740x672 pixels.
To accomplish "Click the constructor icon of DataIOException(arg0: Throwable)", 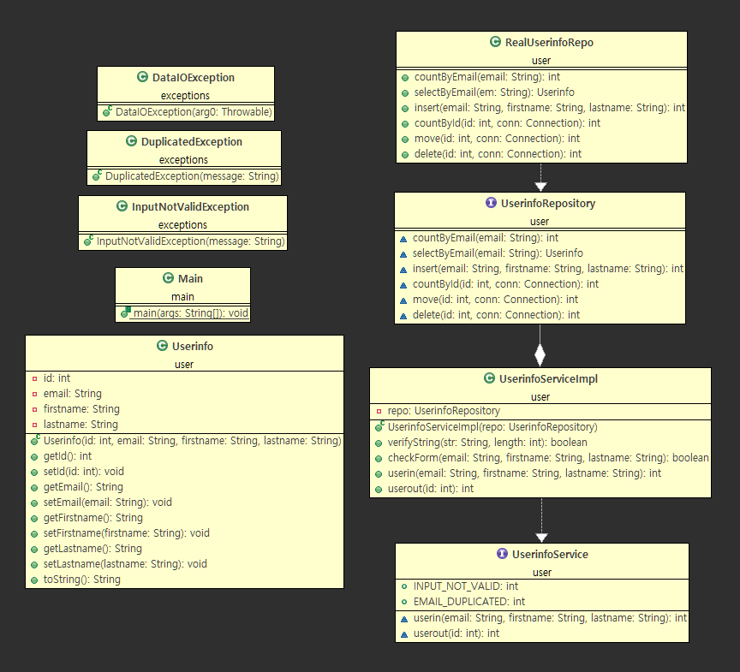I will (x=107, y=112).
